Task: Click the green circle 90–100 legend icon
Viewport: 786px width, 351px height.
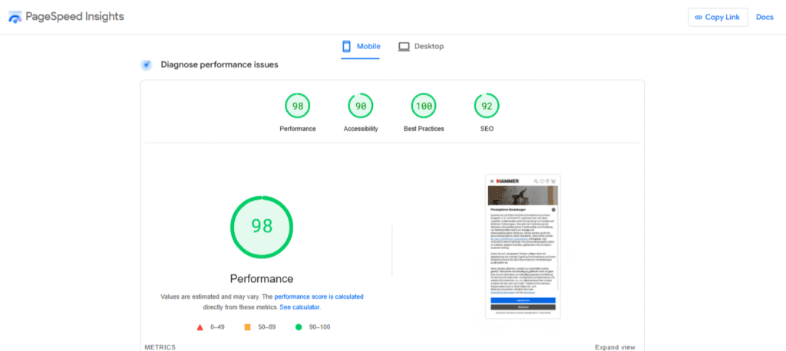Action: coord(299,327)
